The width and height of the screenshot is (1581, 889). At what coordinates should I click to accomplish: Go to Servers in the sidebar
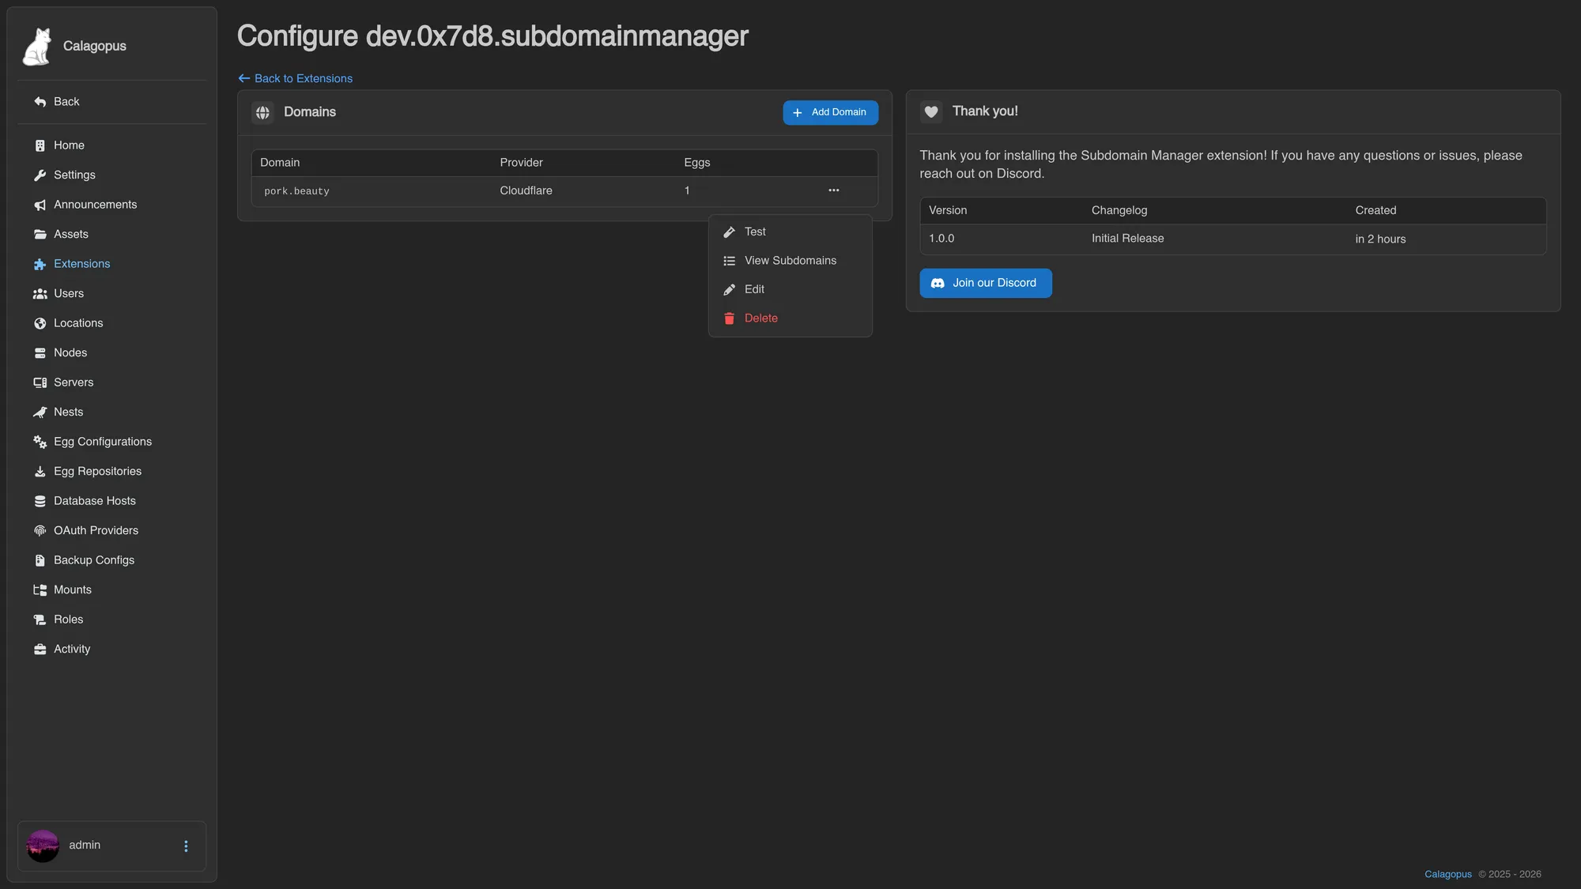111,382
